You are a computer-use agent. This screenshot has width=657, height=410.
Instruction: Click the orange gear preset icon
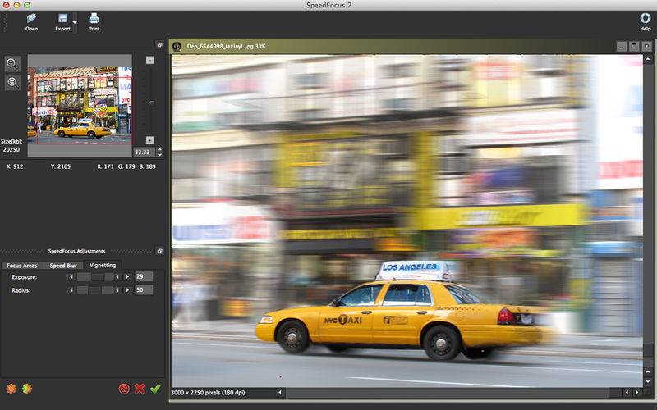[x=11, y=389]
